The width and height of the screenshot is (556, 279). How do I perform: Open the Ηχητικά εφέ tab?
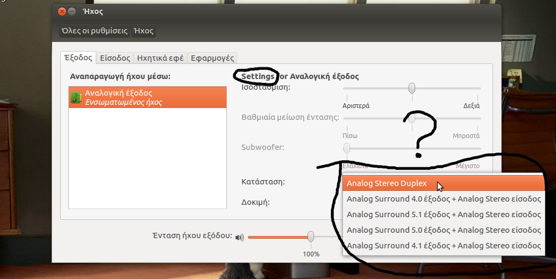(x=160, y=58)
